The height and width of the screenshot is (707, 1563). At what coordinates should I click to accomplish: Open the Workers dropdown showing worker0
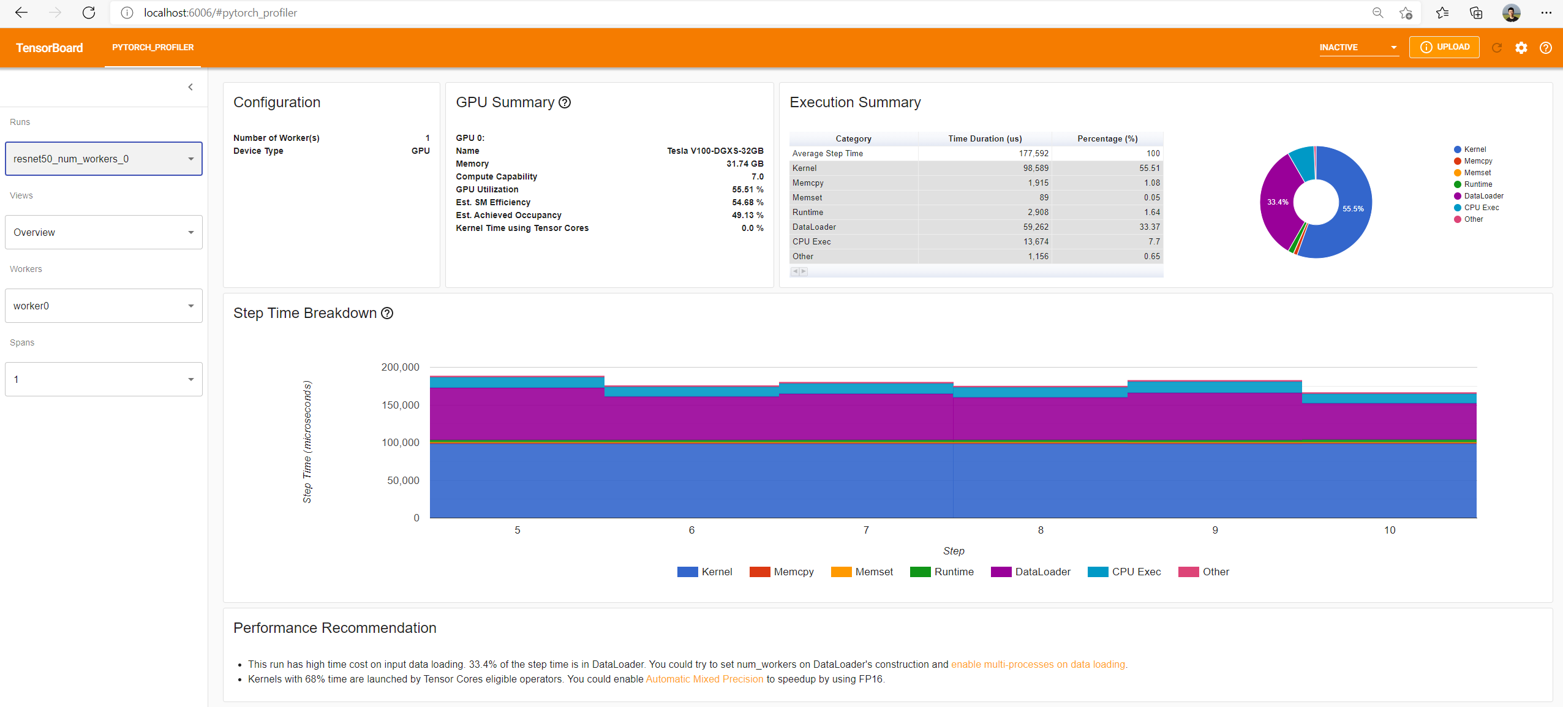click(104, 306)
